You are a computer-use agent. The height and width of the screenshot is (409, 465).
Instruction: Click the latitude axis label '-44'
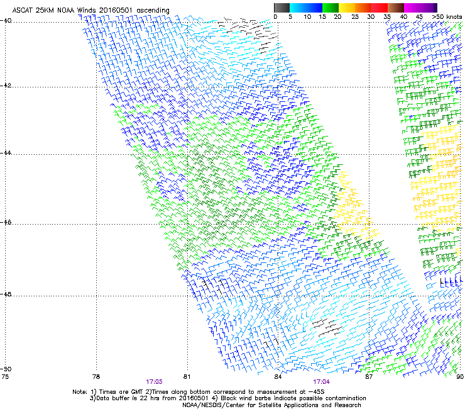[6, 153]
